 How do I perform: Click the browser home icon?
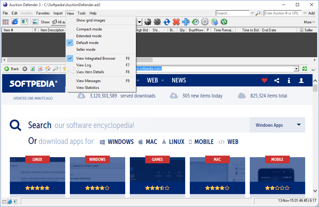coord(48,69)
